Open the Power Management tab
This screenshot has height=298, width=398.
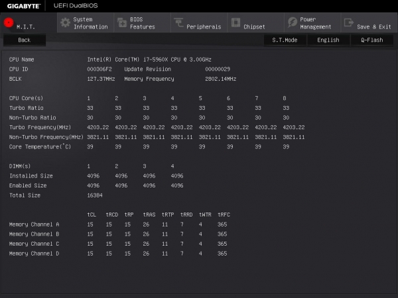click(312, 23)
